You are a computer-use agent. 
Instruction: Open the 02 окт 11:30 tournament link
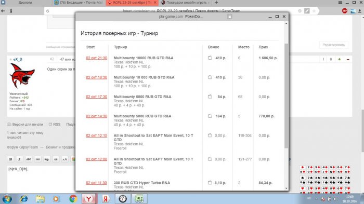96,183
